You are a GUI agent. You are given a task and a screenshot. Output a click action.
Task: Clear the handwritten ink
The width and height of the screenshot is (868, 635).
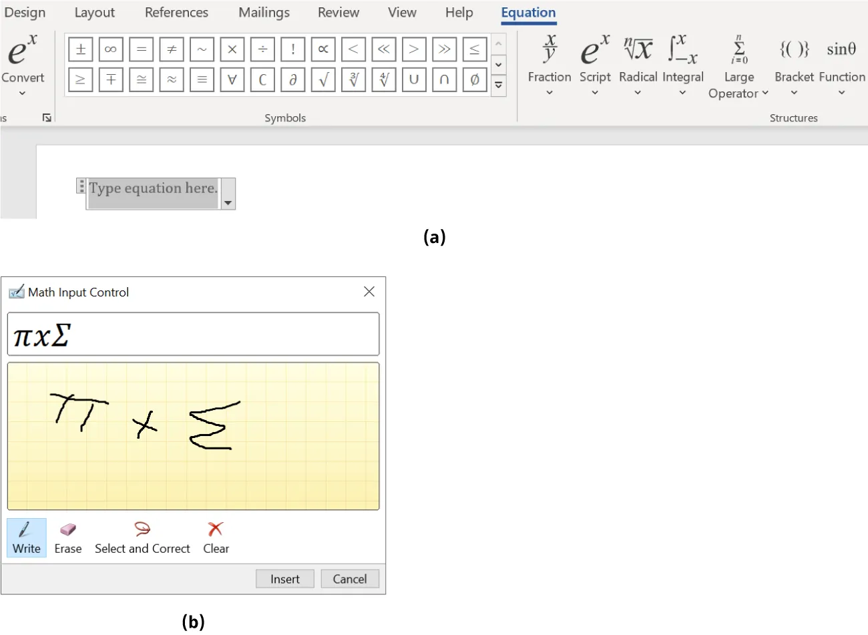pyautogui.click(x=216, y=537)
